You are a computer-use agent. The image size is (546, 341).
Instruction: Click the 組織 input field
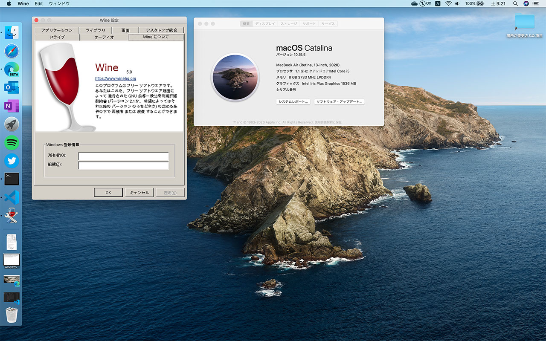123,165
